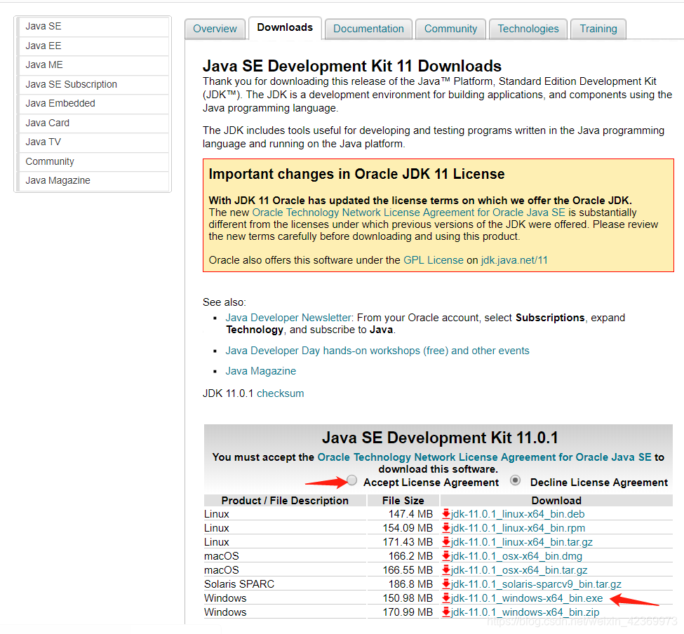The width and height of the screenshot is (684, 634).
Task: Download jdk-11.0.1_linux-x64_bin.rpm file link
Action: [x=518, y=527]
